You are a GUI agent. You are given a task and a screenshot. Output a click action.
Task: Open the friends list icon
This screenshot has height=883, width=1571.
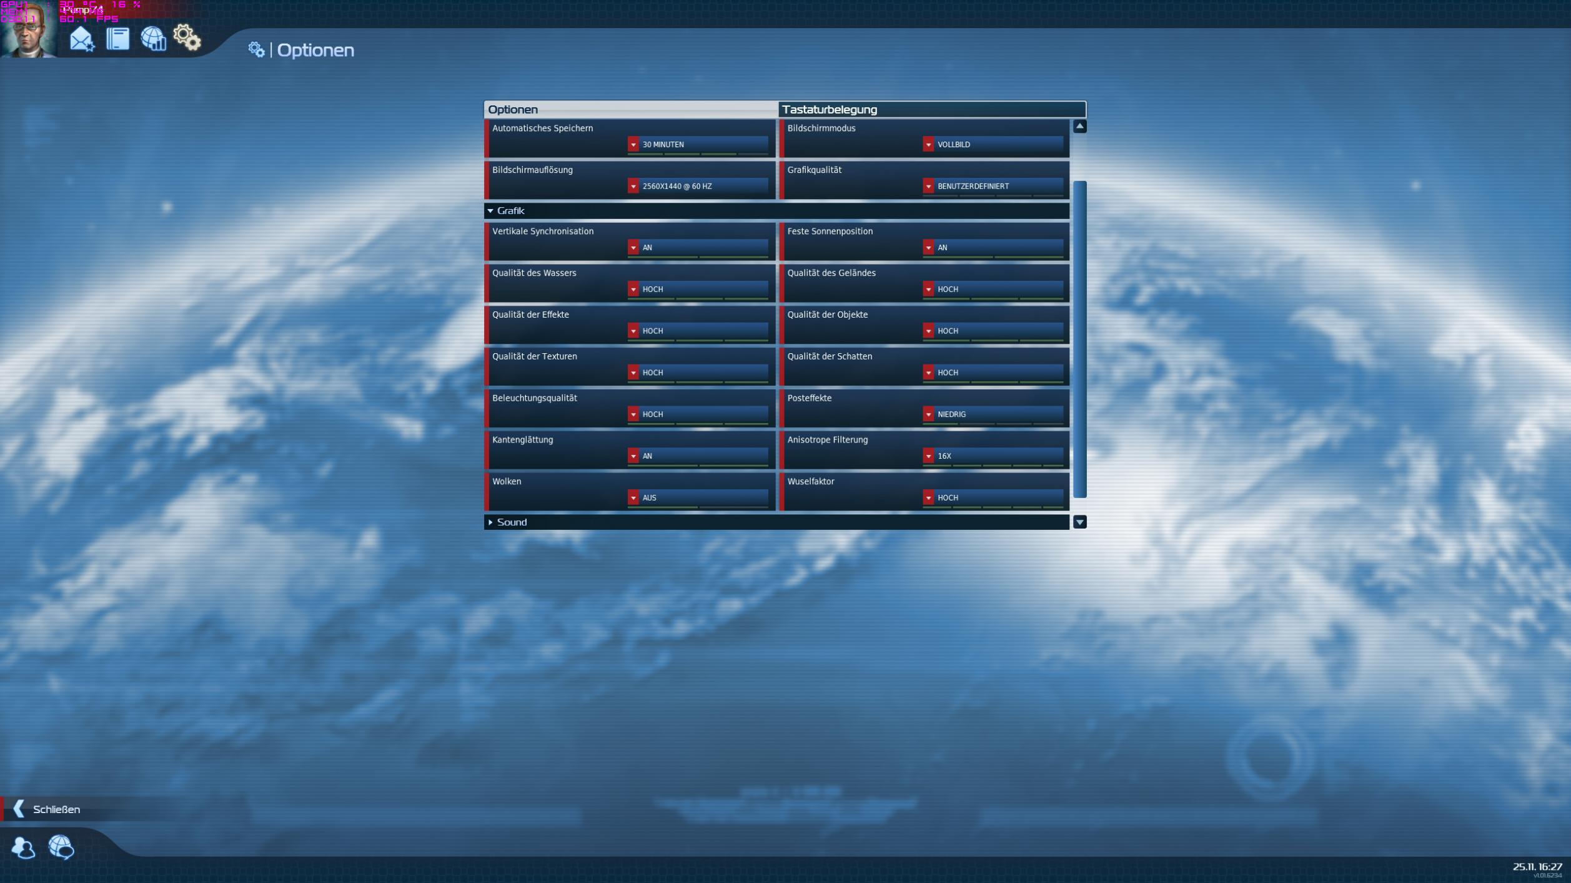pyautogui.click(x=23, y=847)
